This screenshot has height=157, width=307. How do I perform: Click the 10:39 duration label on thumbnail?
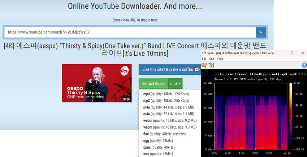coord(126,99)
